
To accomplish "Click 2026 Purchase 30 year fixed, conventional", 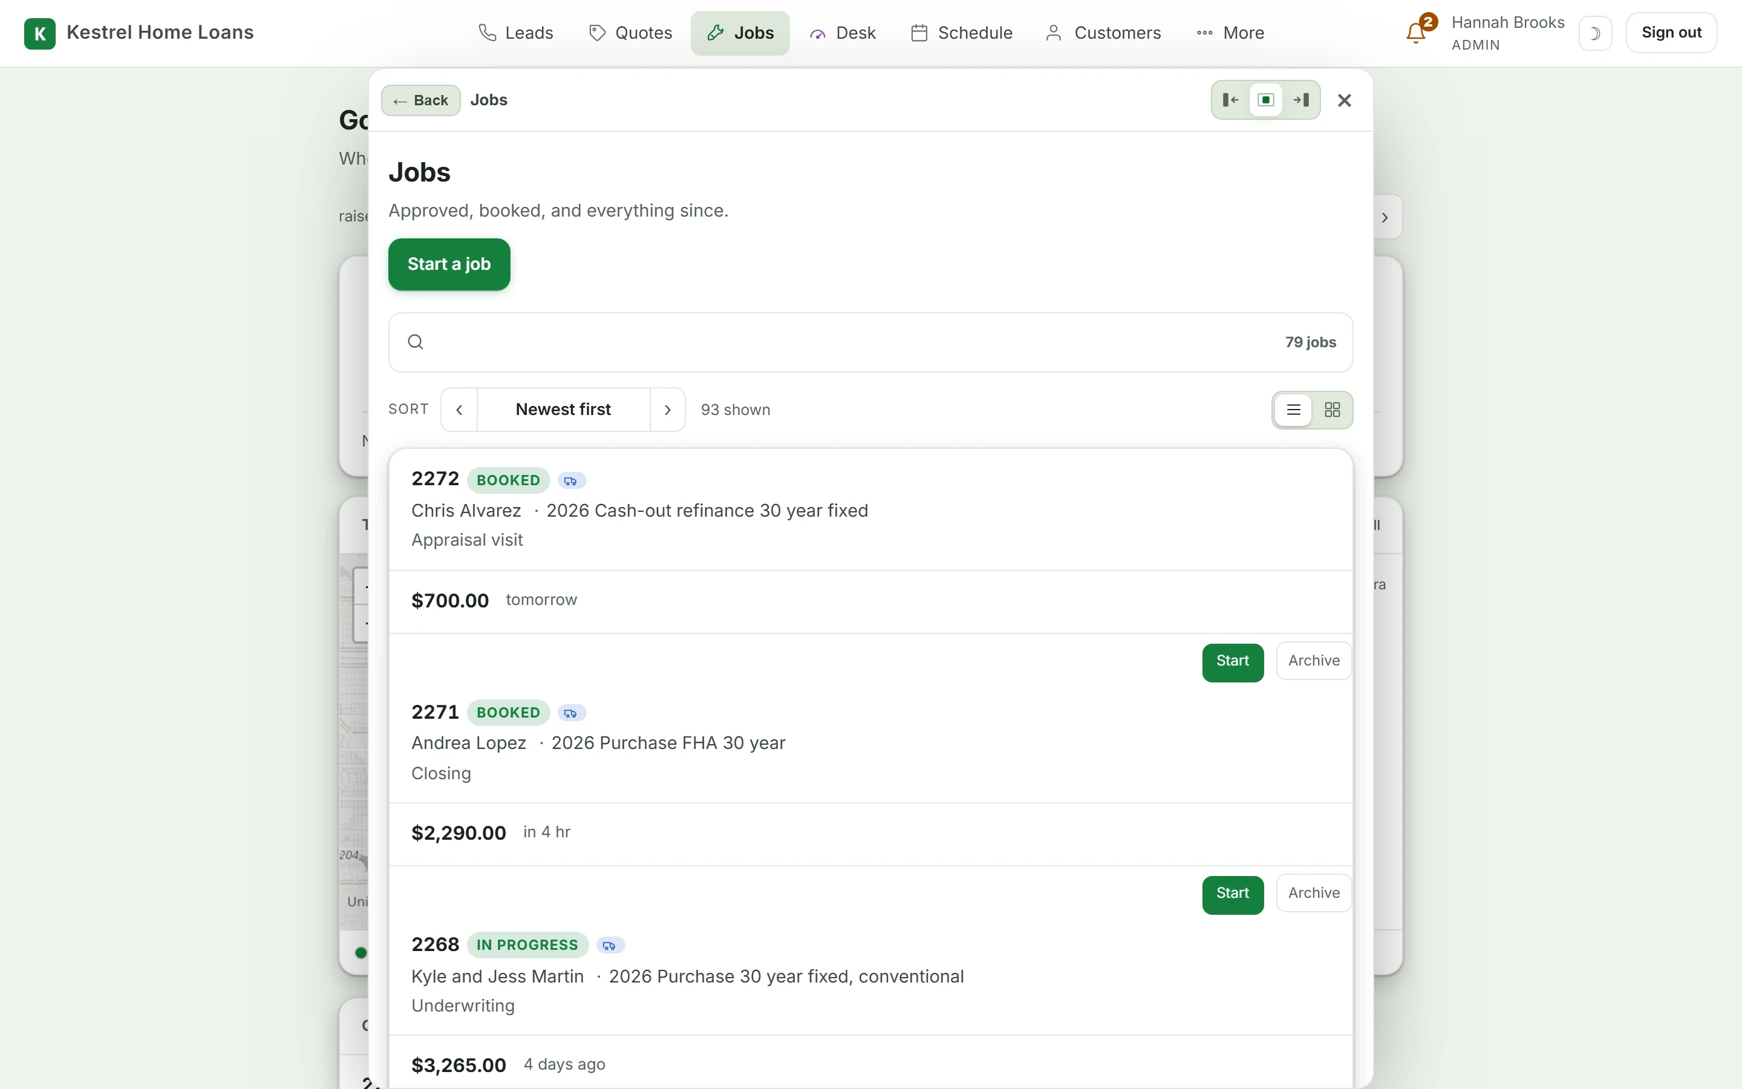I will coord(786,976).
